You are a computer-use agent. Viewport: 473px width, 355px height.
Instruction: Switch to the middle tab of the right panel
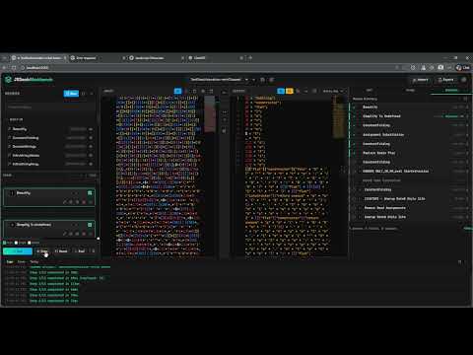tap(410, 90)
